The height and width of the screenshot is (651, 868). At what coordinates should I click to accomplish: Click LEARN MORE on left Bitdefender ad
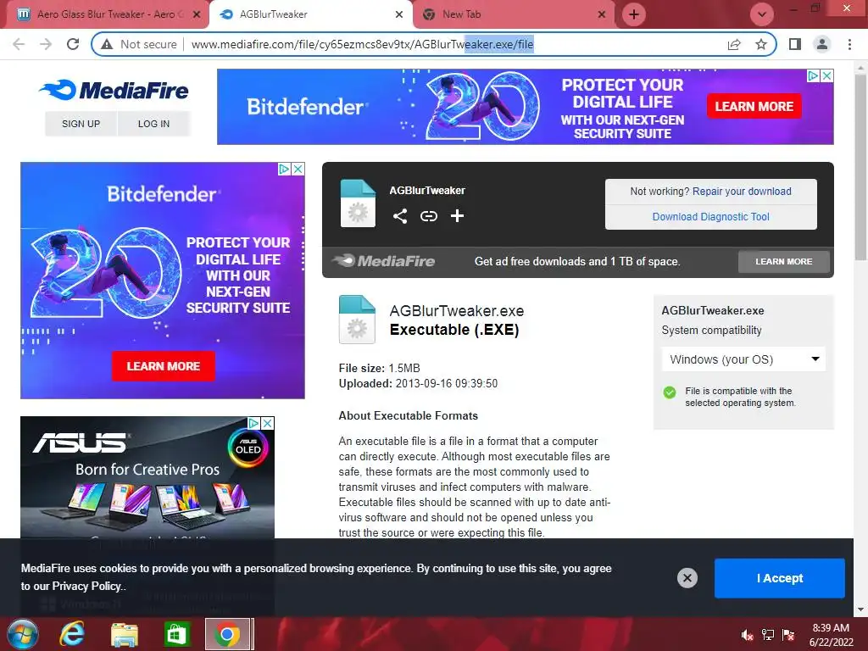(164, 366)
